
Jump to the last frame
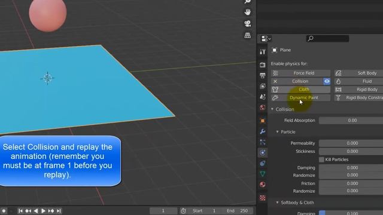pos(59,211)
